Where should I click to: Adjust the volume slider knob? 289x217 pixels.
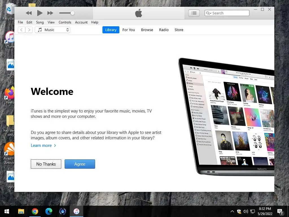(73, 13)
